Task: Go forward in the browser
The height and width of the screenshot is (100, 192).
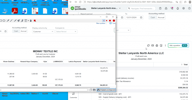Action: click(x=75, y=2)
